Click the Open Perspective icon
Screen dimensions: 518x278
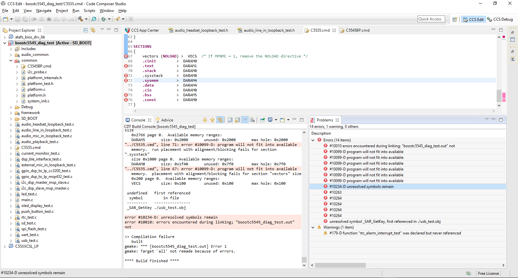pos(455,19)
